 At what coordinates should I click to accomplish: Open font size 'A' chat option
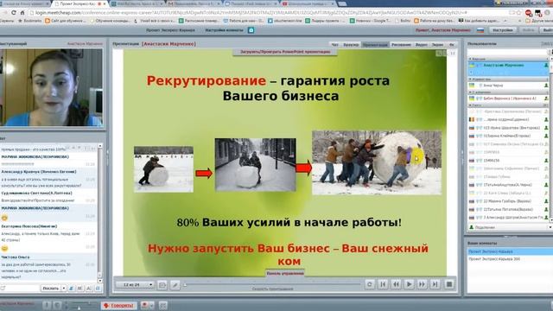click(x=88, y=289)
